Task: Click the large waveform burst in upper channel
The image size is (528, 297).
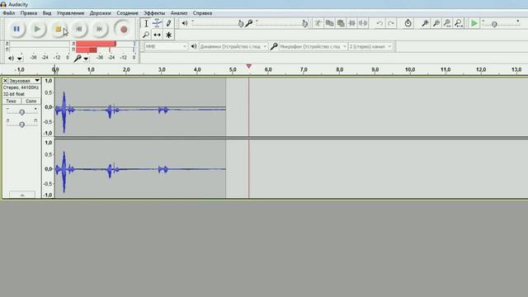Action: pyautogui.click(x=64, y=112)
